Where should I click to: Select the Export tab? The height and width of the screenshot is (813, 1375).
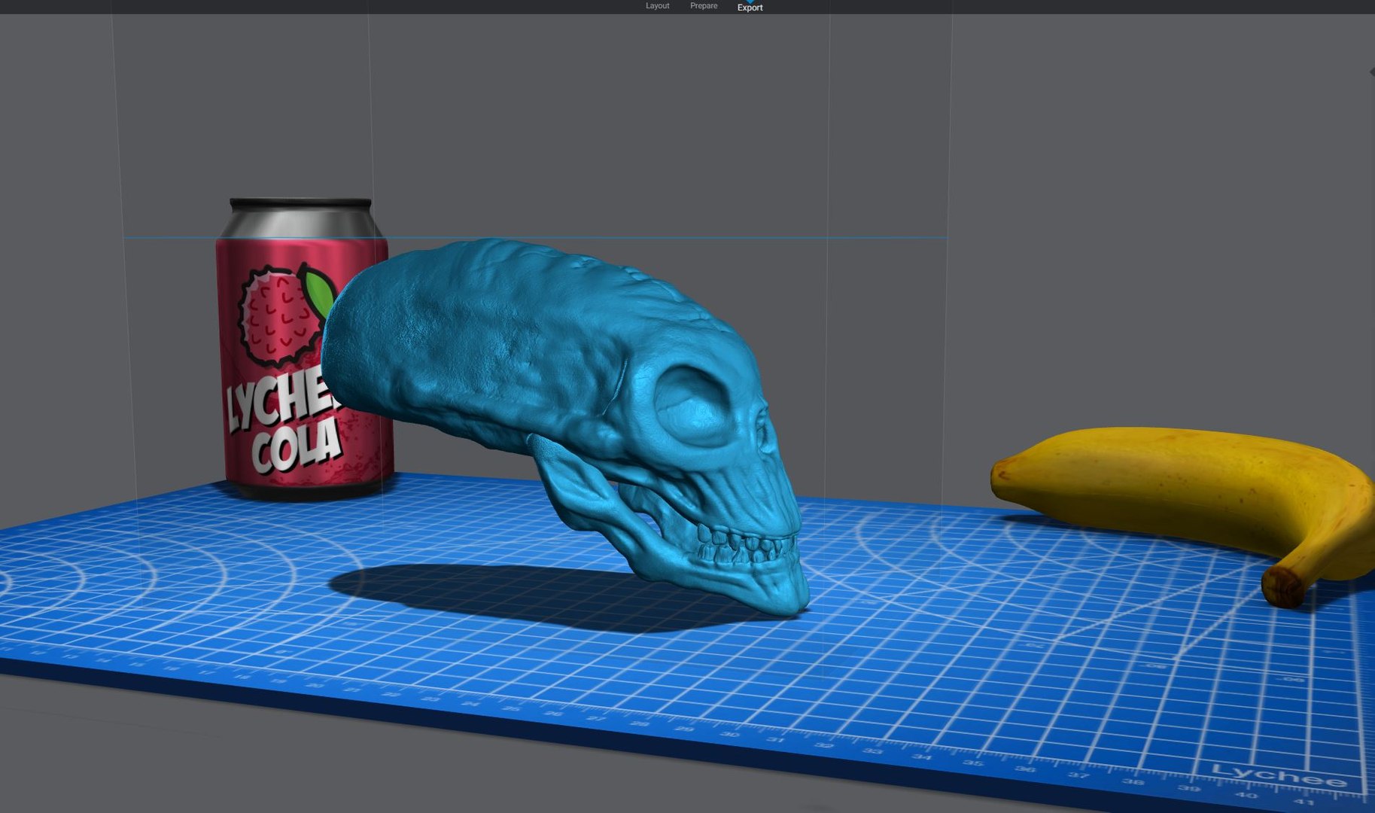click(x=750, y=8)
